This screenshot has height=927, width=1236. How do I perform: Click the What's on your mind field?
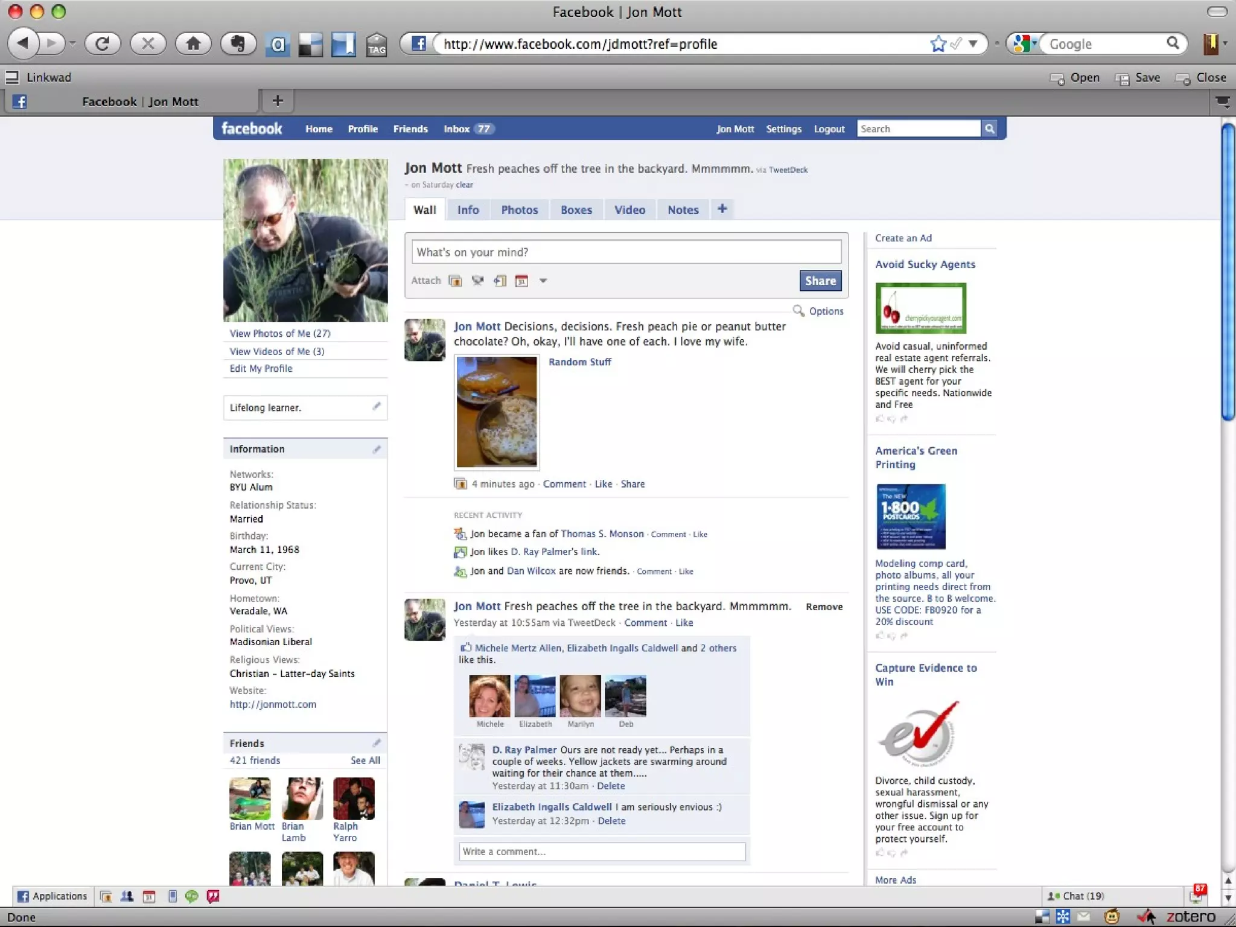(x=626, y=252)
